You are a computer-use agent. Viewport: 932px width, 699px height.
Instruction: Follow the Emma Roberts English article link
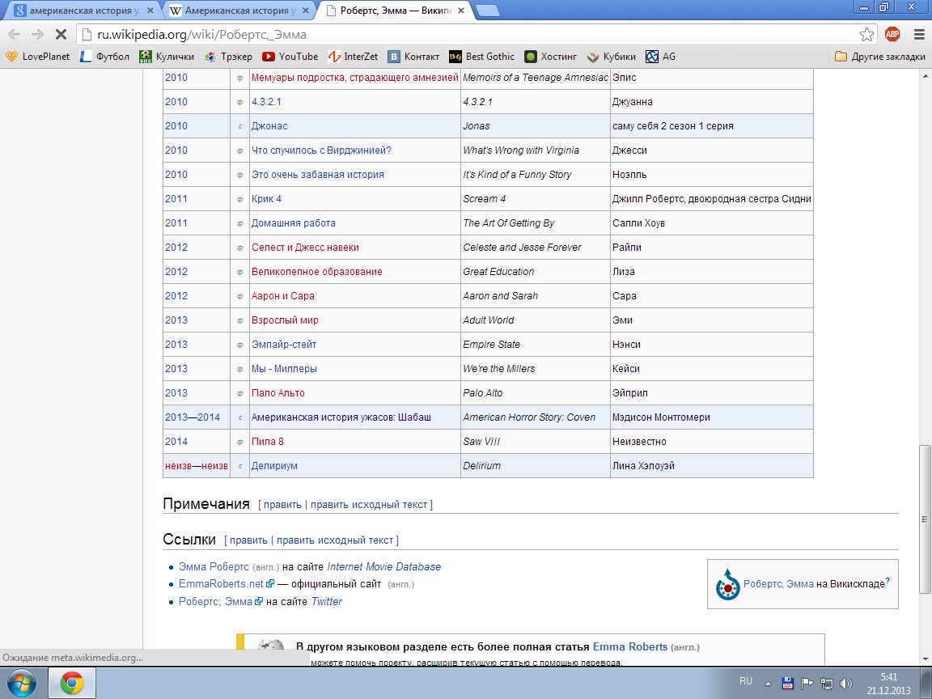pos(629,647)
